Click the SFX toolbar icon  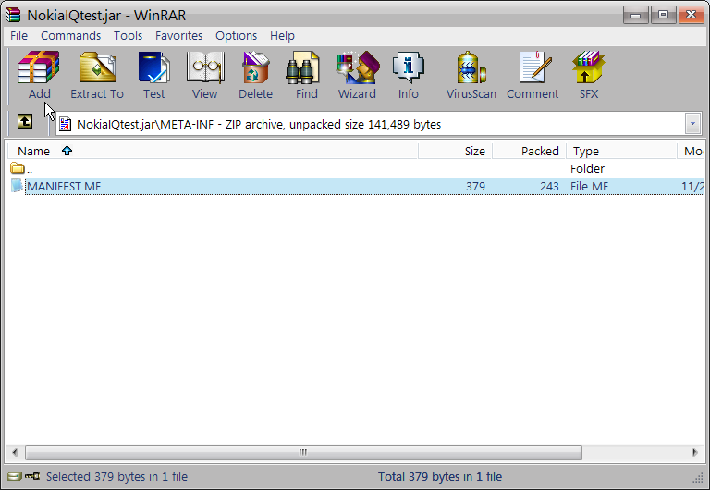[x=589, y=75]
